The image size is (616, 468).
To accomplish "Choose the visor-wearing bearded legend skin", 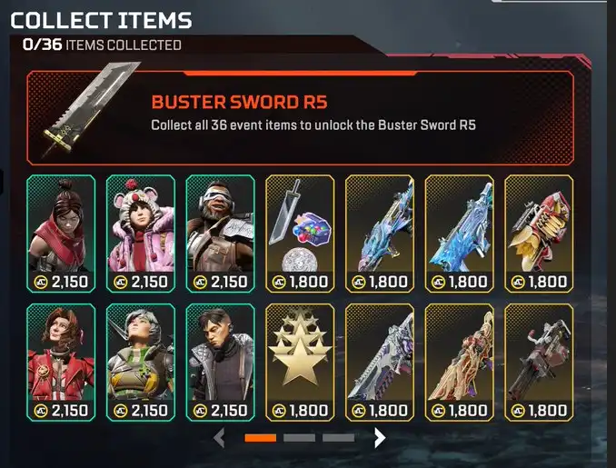I will (221, 234).
